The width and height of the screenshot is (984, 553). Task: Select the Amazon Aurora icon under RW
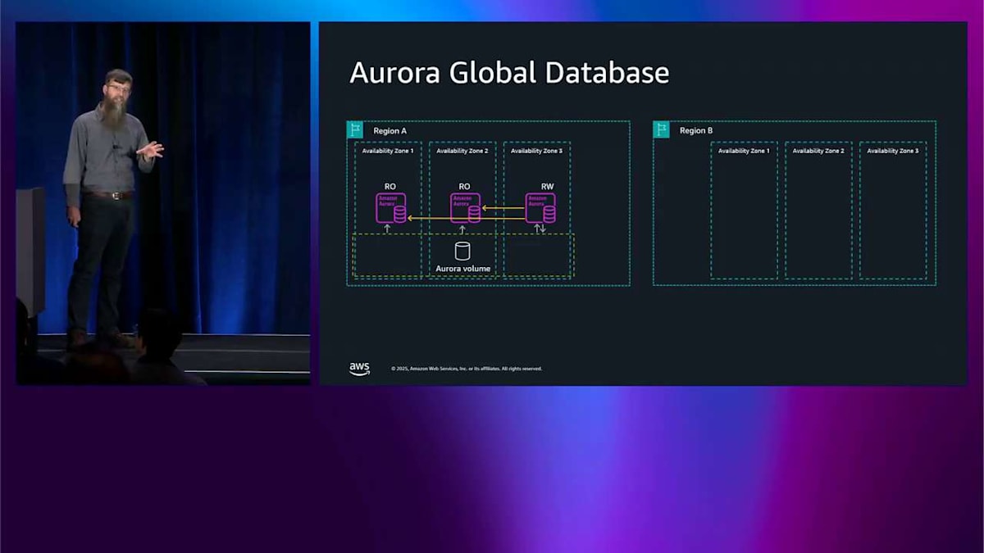pos(540,208)
